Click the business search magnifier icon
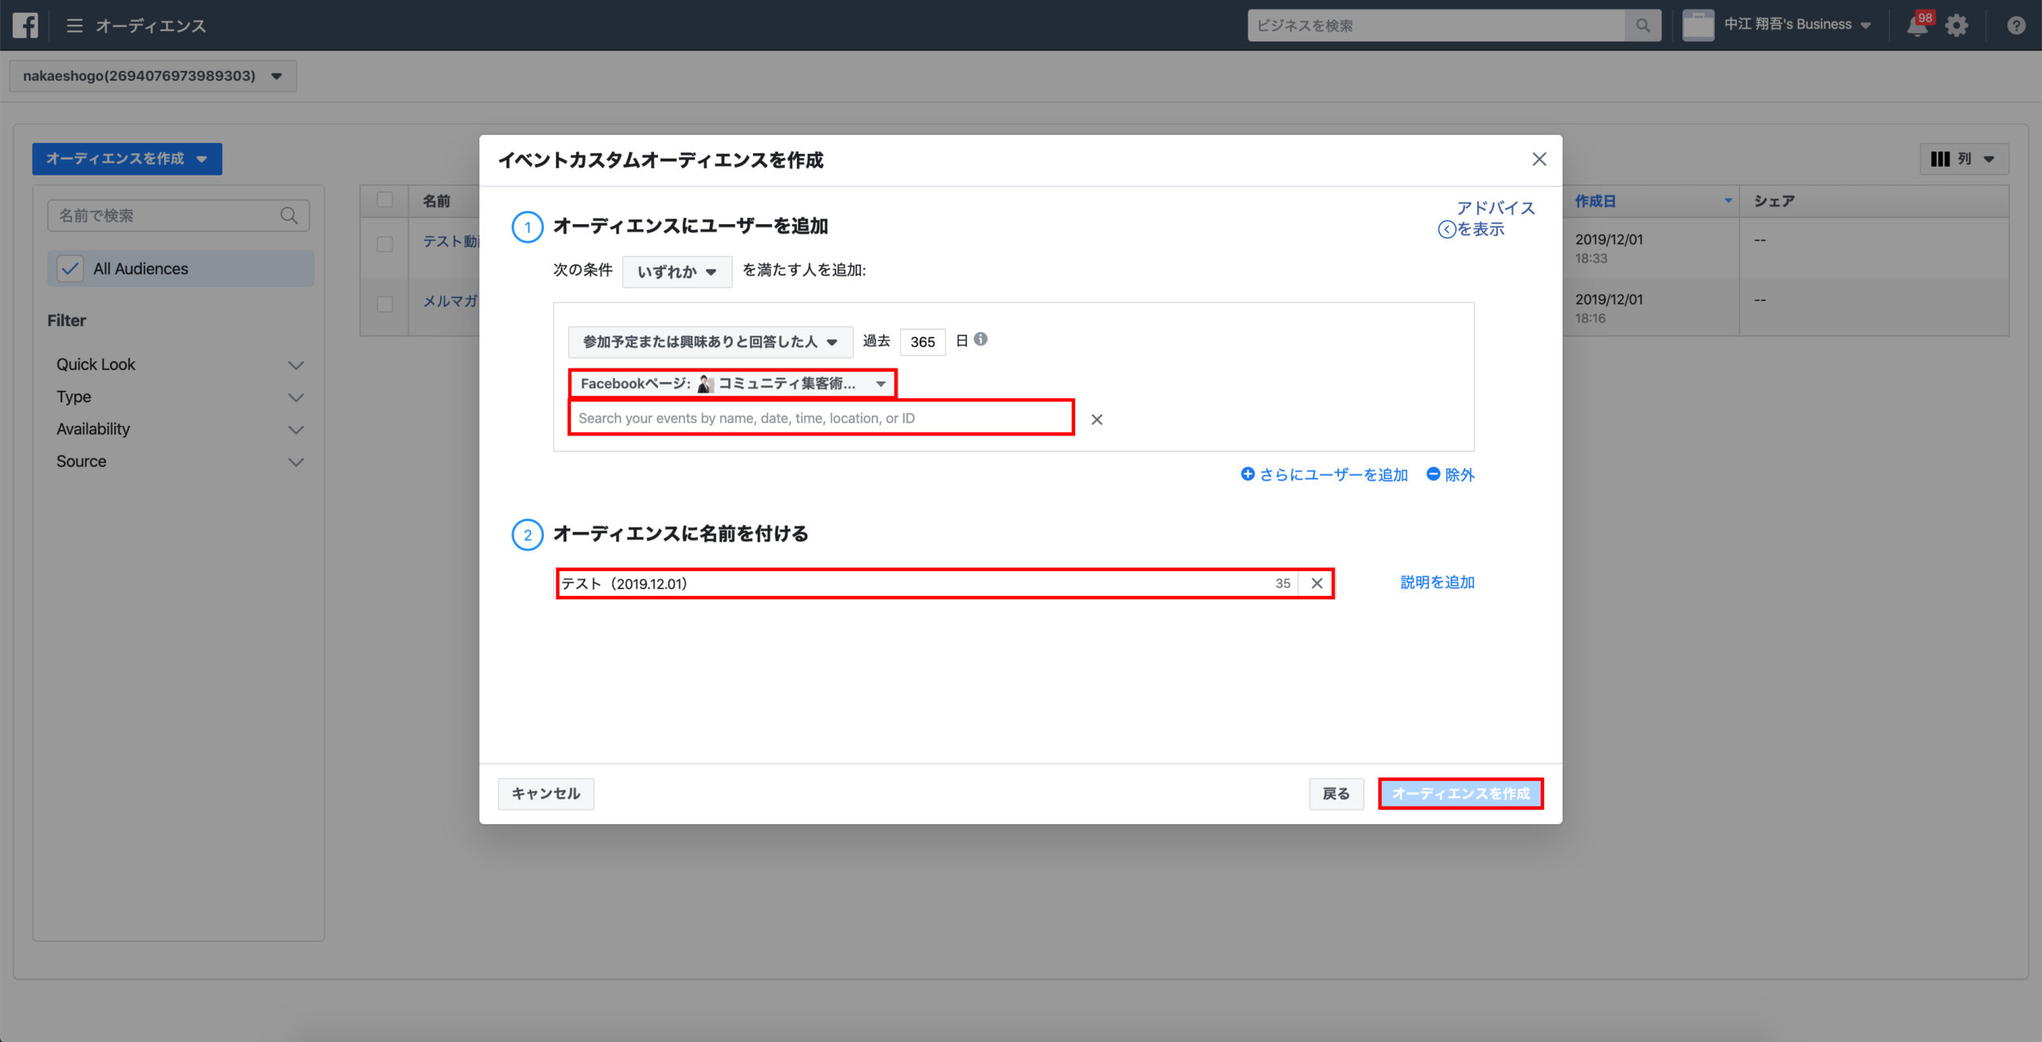The width and height of the screenshot is (2042, 1042). [x=1642, y=26]
